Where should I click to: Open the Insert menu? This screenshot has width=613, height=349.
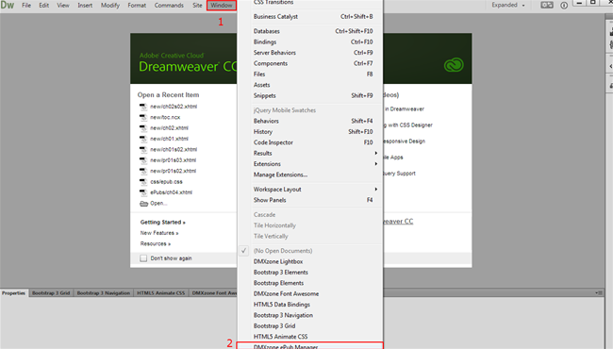pos(85,6)
